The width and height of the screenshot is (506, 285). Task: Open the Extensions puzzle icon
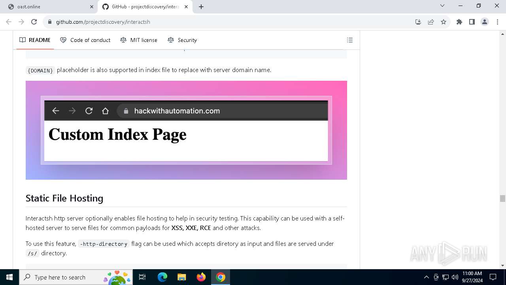pos(459,22)
